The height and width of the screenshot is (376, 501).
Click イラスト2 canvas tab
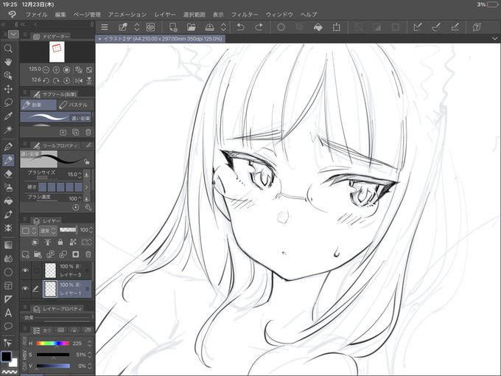(161, 38)
